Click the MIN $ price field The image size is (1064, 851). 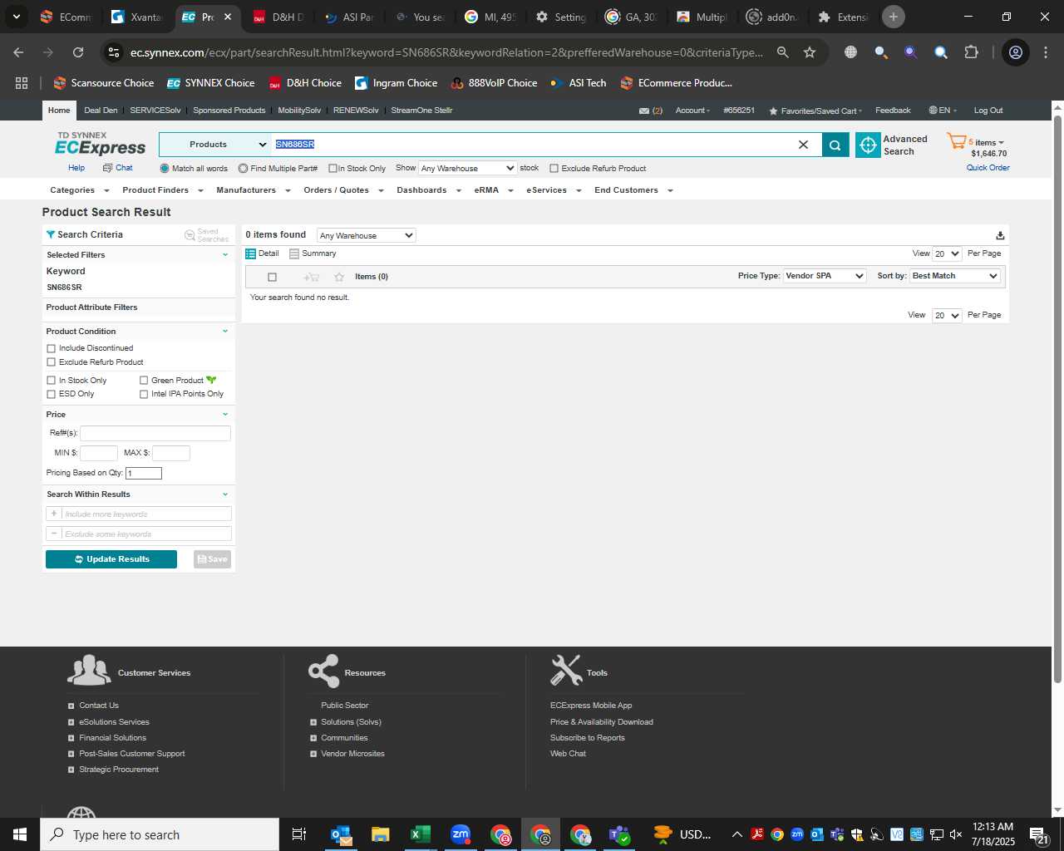click(98, 453)
